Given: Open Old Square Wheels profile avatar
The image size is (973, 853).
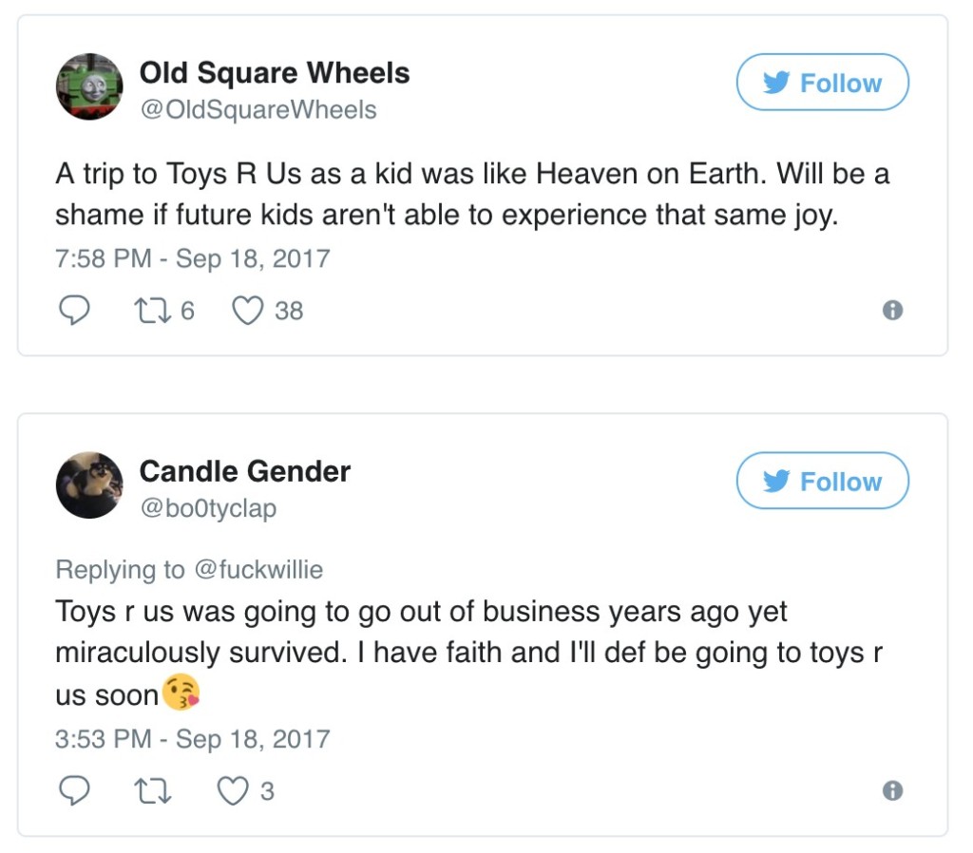Looking at the screenshot, I should coord(89,85).
